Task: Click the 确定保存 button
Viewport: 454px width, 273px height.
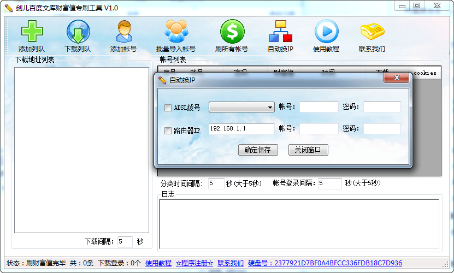Action: pyautogui.click(x=258, y=150)
